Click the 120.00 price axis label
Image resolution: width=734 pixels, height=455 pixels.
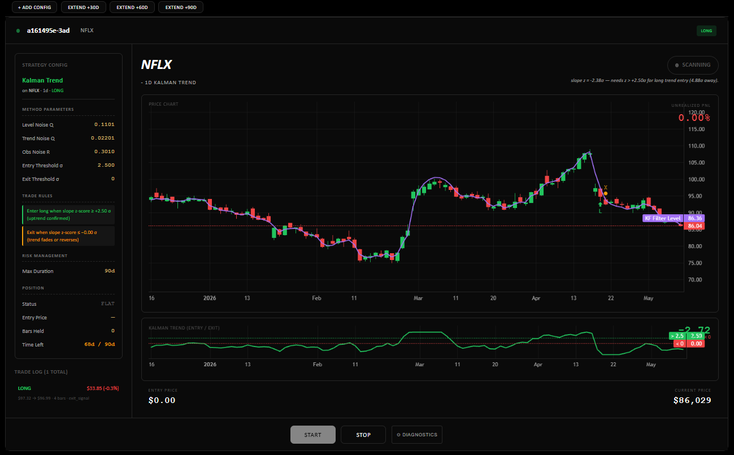696,112
